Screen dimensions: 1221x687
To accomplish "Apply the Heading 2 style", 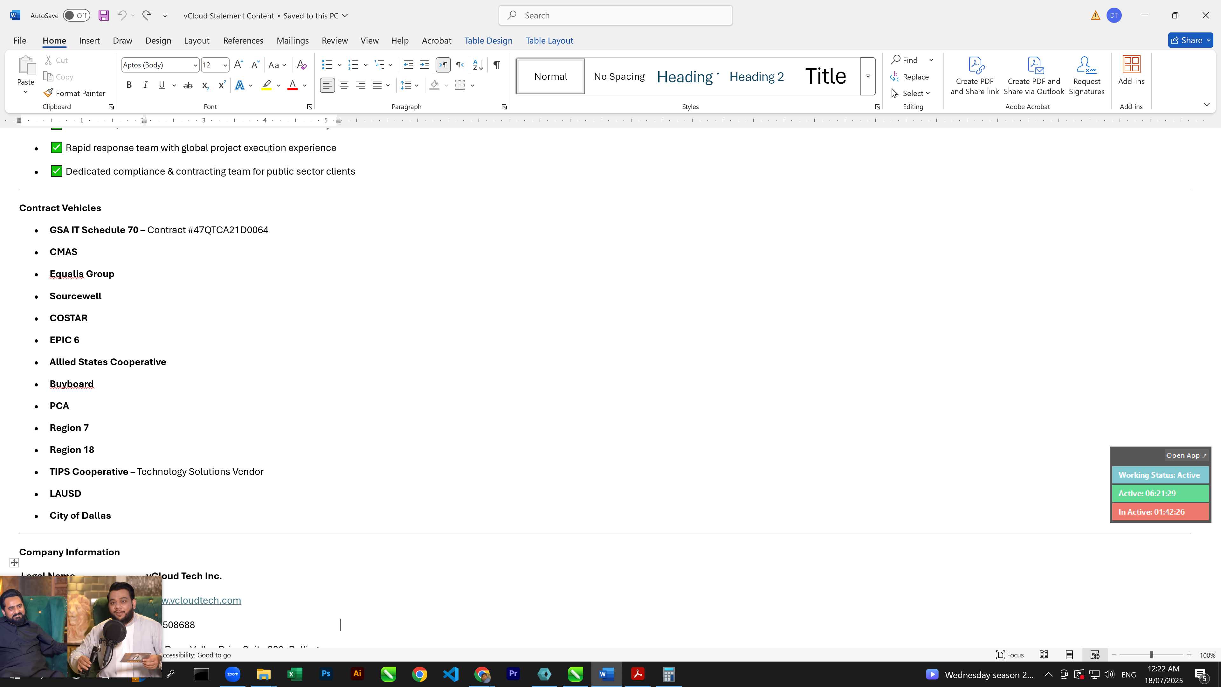I will (756, 77).
